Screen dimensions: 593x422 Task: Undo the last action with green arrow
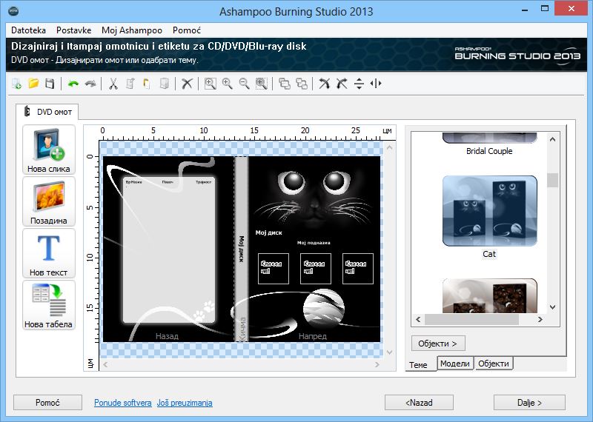pos(73,84)
